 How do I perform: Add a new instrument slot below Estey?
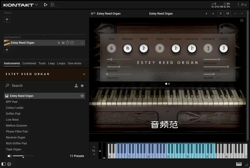pos(7,50)
